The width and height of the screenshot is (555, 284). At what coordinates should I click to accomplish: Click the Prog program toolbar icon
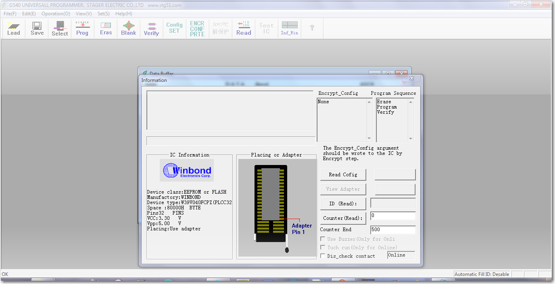click(82, 29)
